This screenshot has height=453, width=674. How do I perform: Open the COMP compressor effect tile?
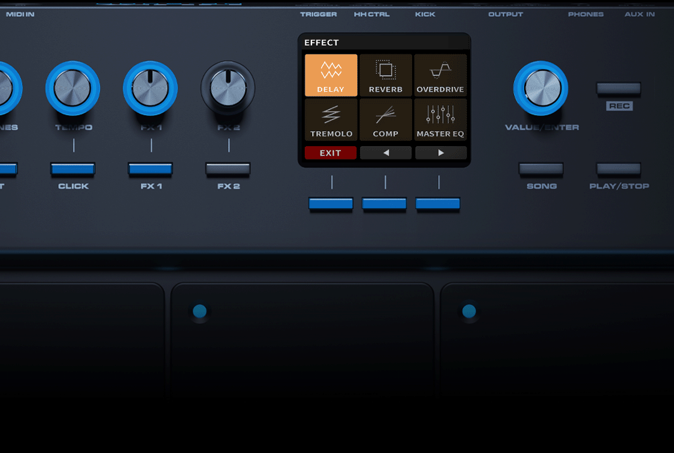pos(386,120)
